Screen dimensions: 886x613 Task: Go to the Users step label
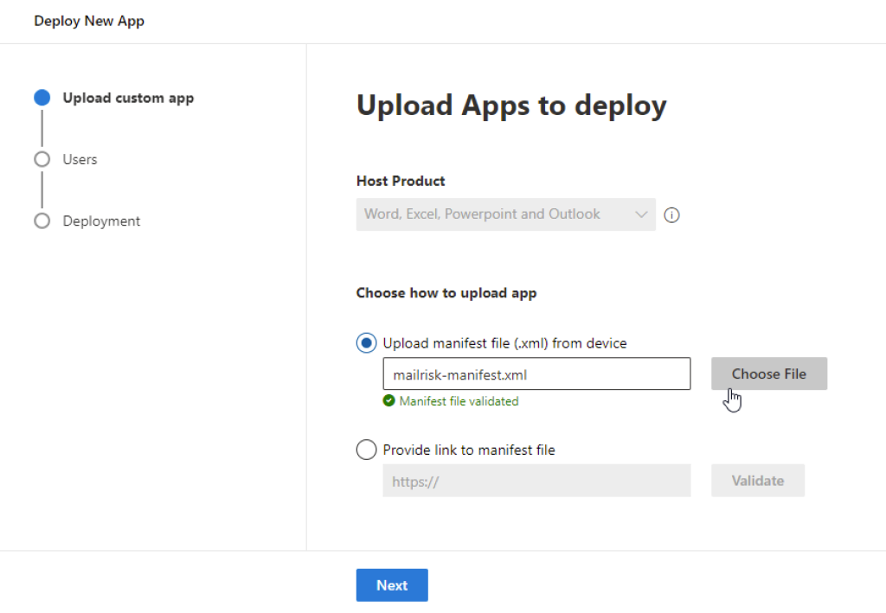[80, 159]
